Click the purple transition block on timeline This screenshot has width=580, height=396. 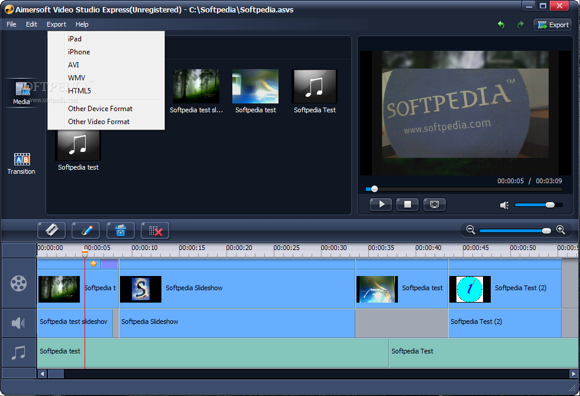pyautogui.click(x=109, y=264)
